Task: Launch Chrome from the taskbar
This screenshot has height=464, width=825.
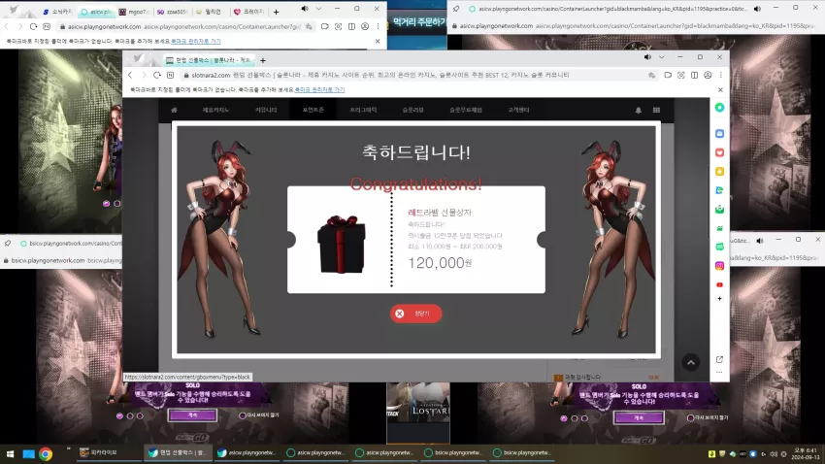Action: pos(46,453)
